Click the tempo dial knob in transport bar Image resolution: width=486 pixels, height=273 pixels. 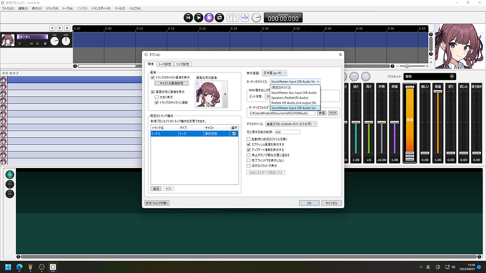coord(256,18)
